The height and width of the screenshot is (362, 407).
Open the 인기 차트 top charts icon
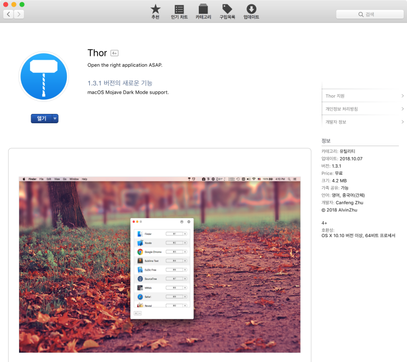179,9
